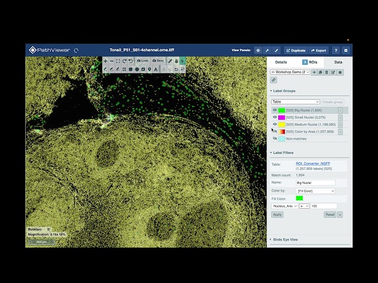This screenshot has height=283, width=378.
Task: Rotate the image counter-clockwise
Action: pyautogui.click(x=131, y=61)
